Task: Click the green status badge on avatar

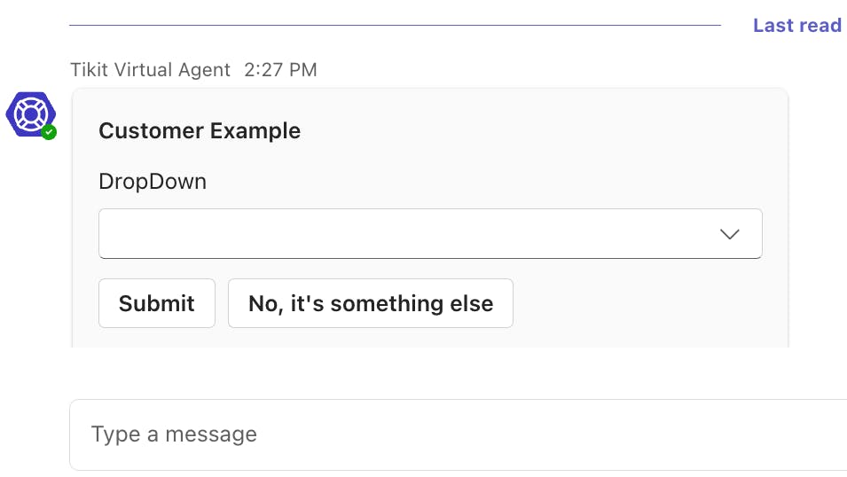Action: (49, 132)
